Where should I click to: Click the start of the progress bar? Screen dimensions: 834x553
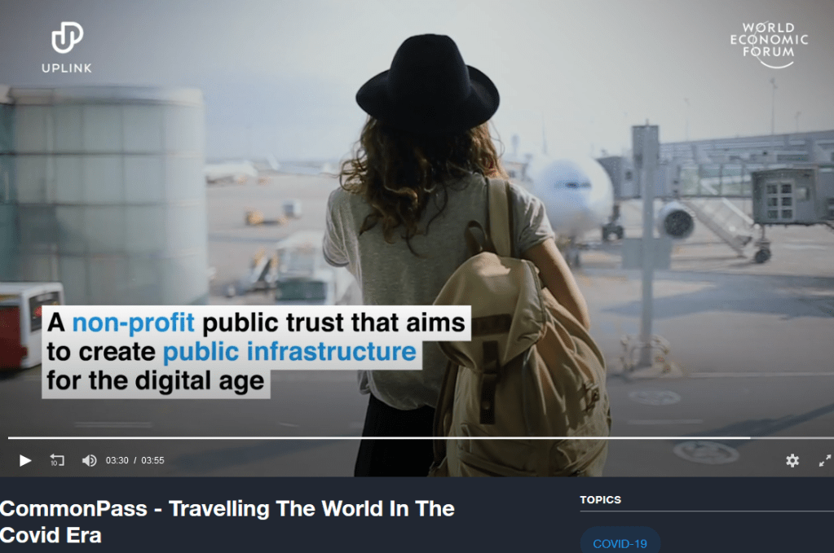coord(11,437)
